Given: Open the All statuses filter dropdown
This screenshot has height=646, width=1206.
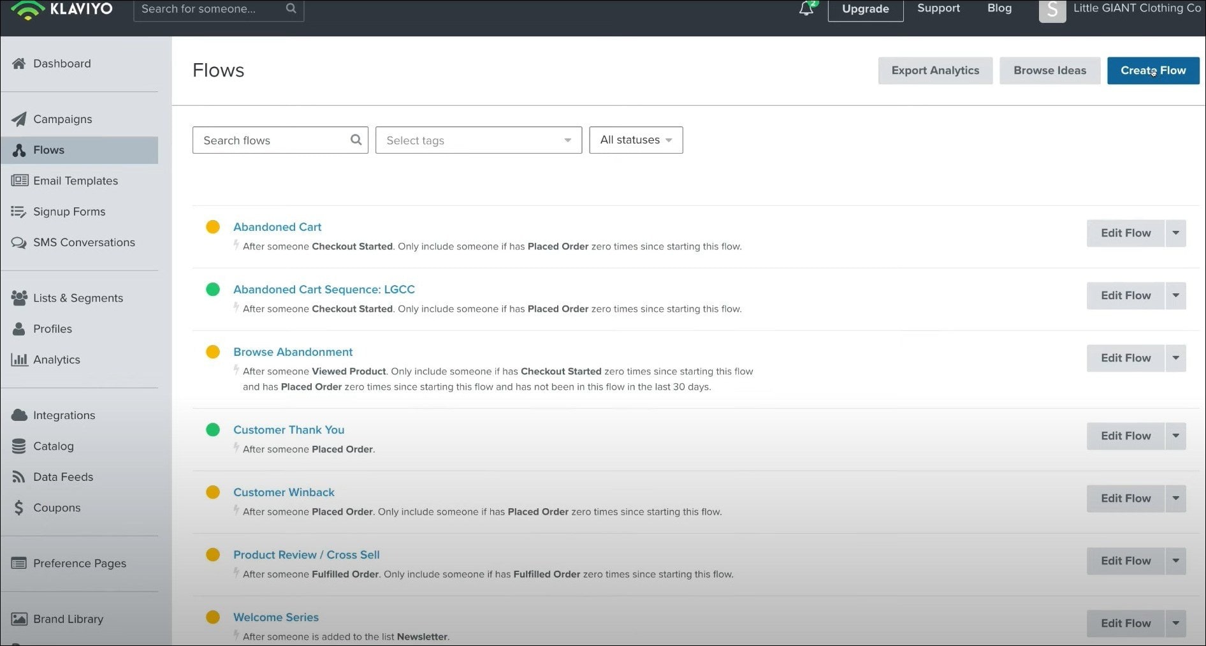Looking at the screenshot, I should pos(636,140).
